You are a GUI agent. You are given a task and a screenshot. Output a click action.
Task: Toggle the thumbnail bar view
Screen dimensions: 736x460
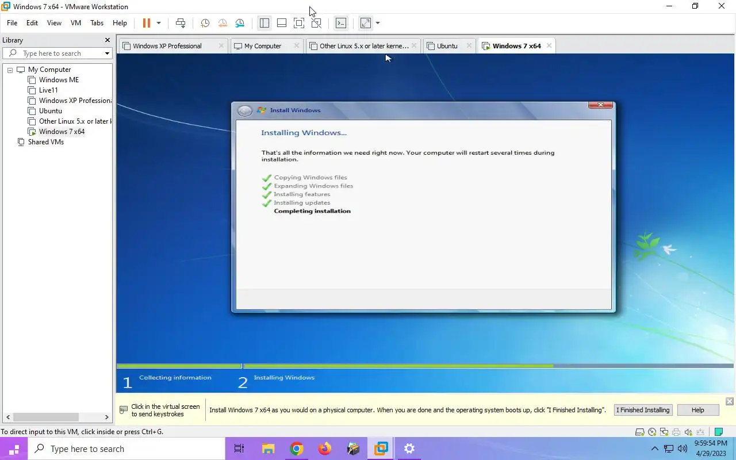click(282, 23)
